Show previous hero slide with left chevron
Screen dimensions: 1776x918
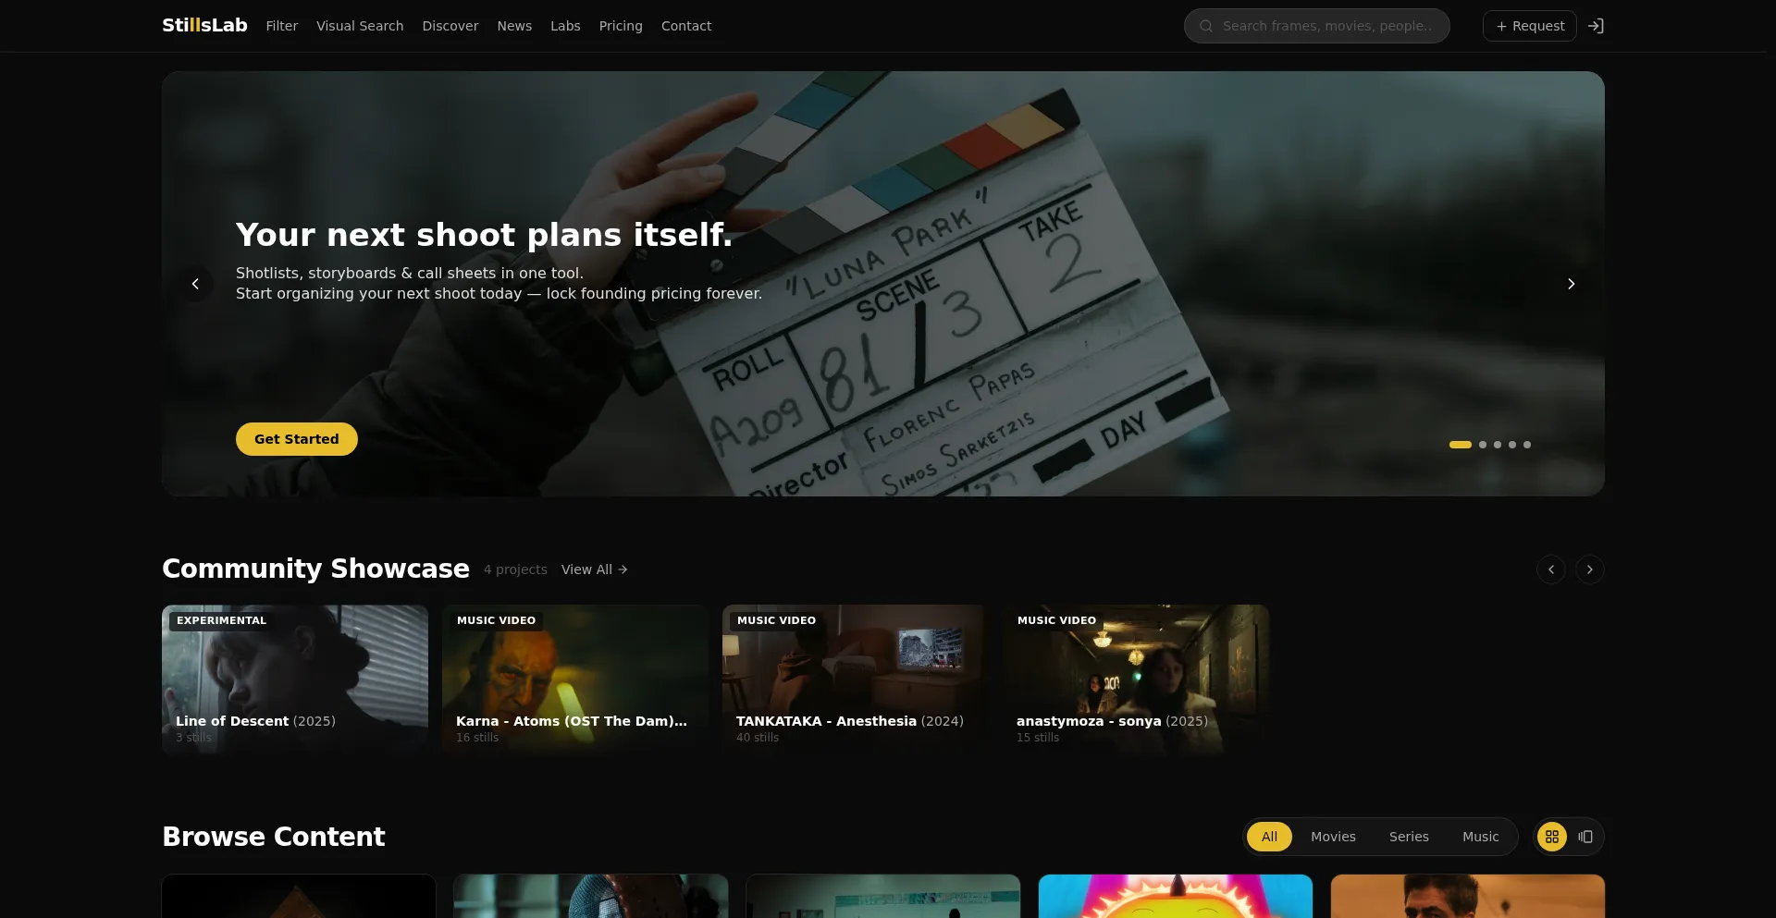pyautogui.click(x=195, y=284)
